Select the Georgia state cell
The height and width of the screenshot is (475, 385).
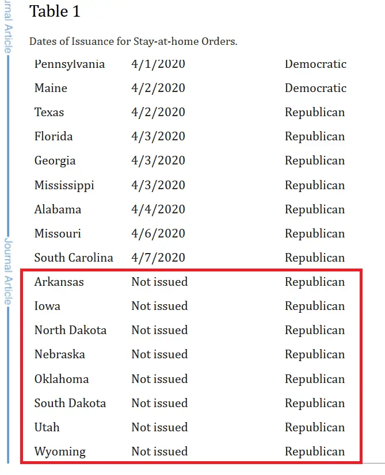pos(55,160)
